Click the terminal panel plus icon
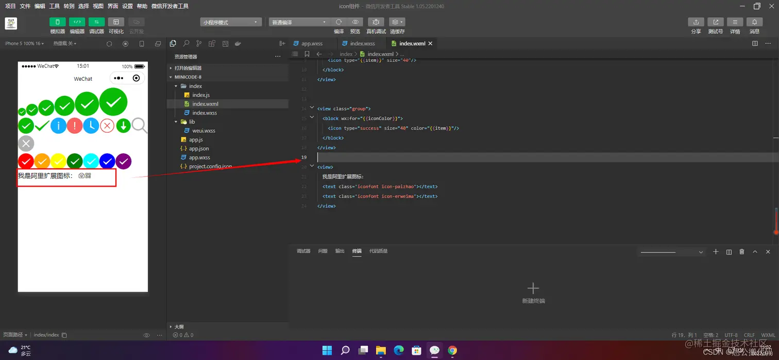Screen dimensions: 779x360 pos(716,251)
